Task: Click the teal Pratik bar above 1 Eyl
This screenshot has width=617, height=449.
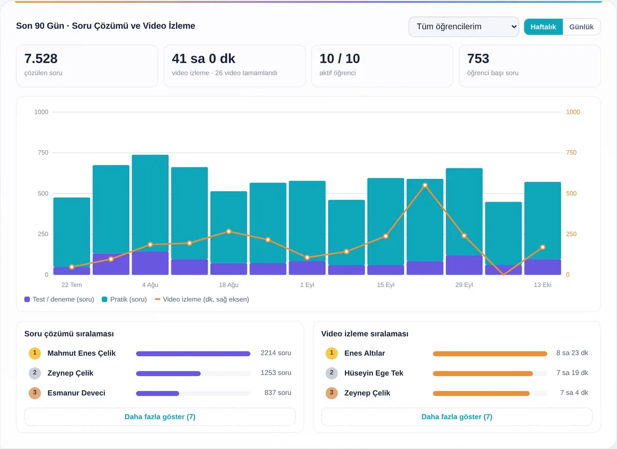Action: [x=307, y=221]
